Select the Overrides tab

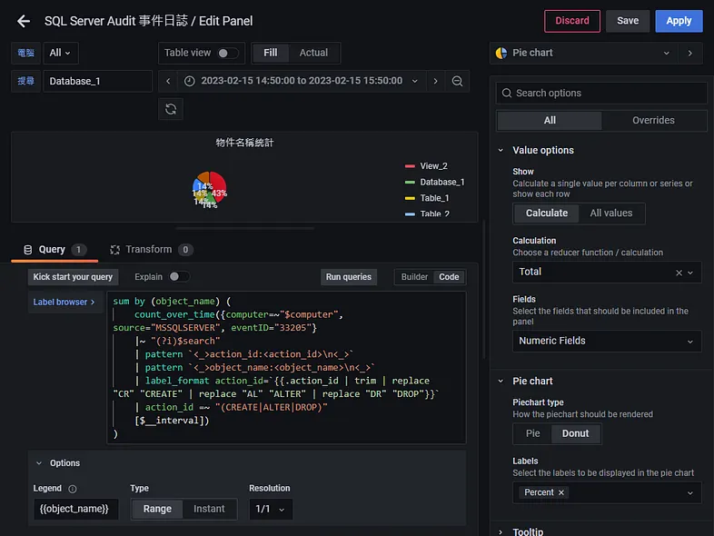[x=653, y=121]
